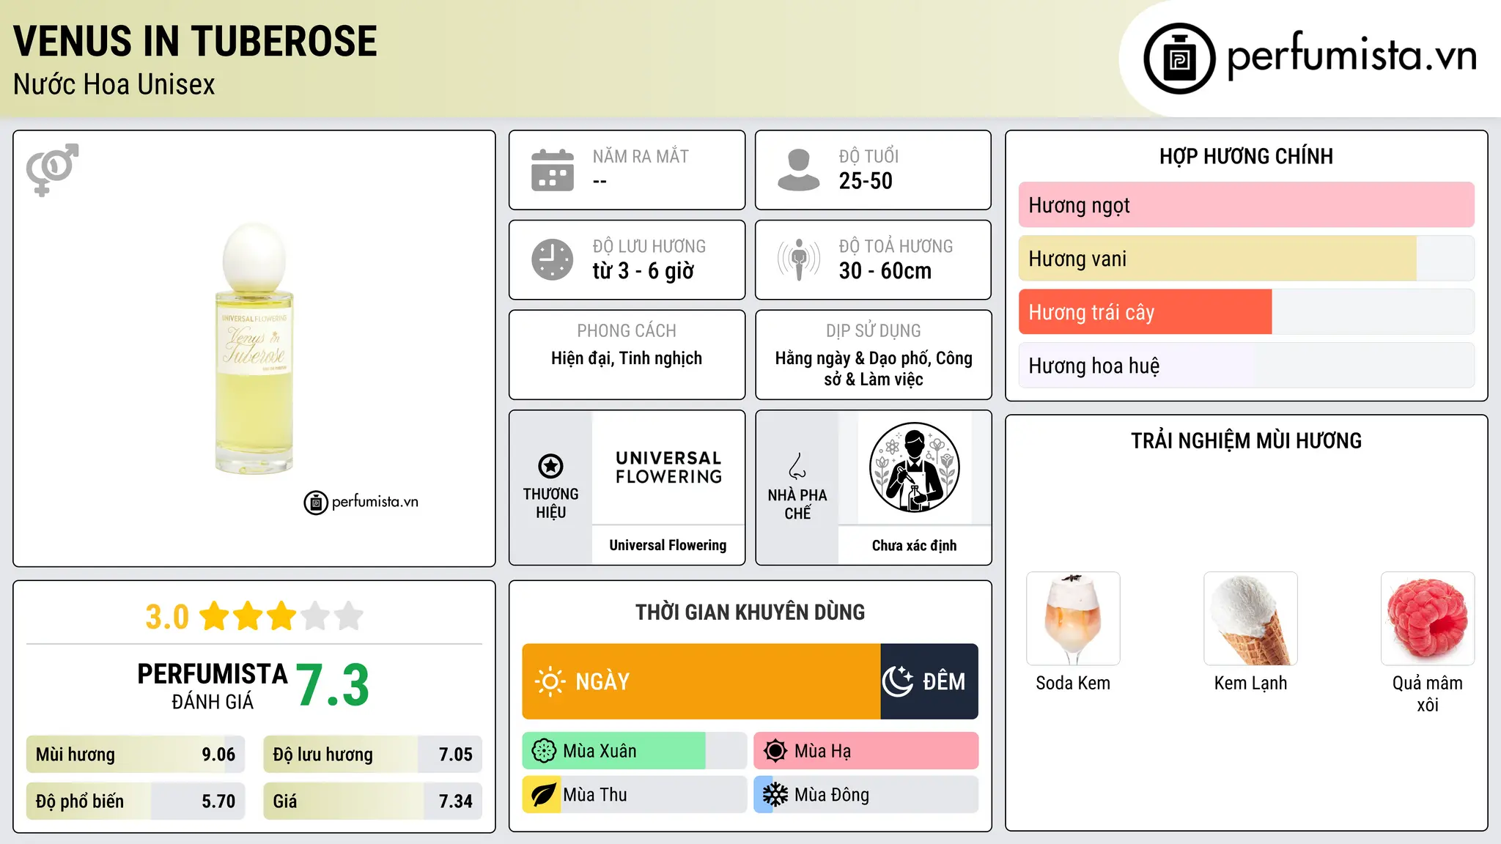Click the perfume bottle product image
The image size is (1501, 844).
tap(254, 348)
